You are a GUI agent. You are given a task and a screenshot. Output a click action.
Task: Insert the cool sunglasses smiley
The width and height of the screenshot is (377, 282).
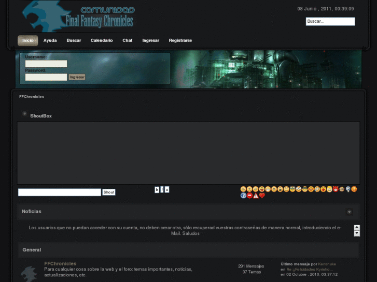[305, 189]
